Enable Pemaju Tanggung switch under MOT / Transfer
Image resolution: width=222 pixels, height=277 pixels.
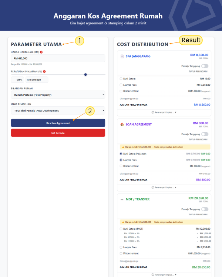(205, 209)
